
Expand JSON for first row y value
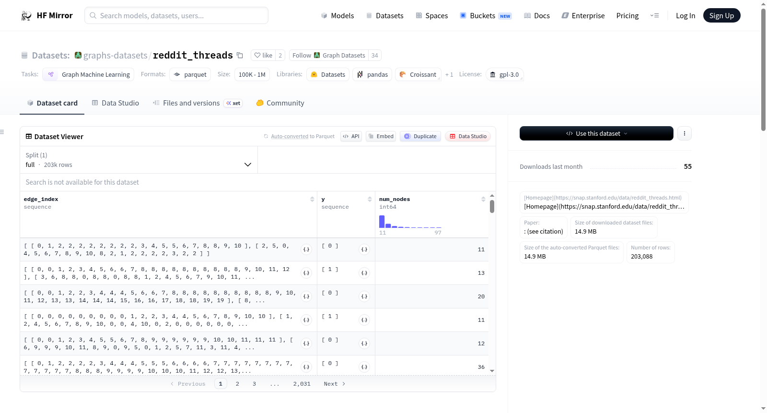point(364,249)
